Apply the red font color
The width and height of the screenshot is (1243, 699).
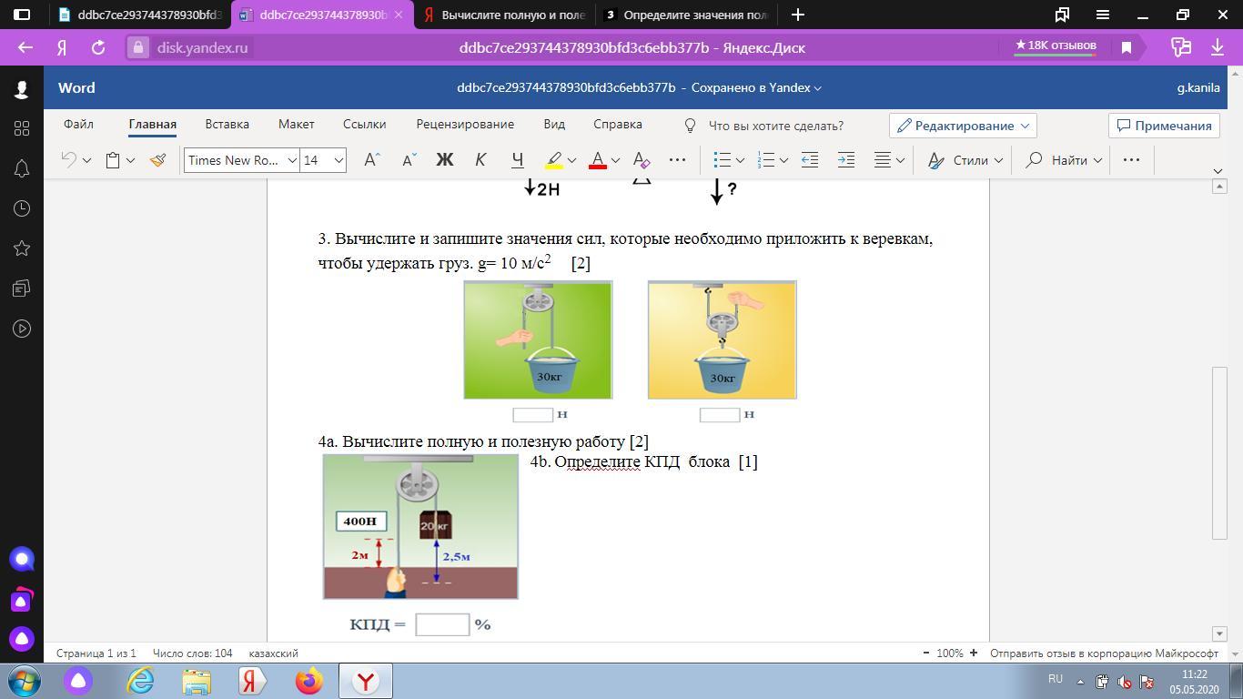click(598, 160)
